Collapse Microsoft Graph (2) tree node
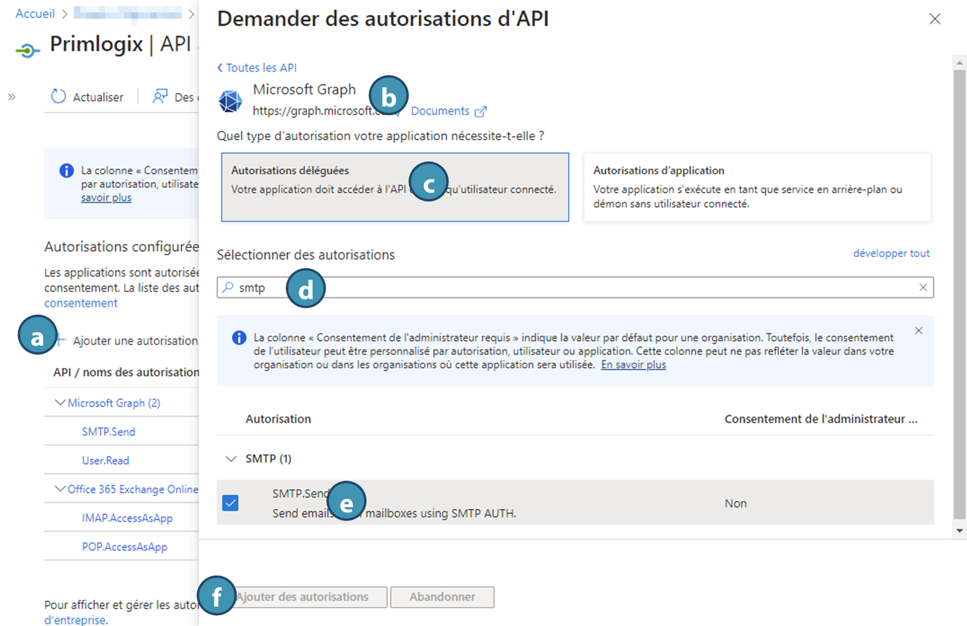Image resolution: width=967 pixels, height=626 pixels. click(x=60, y=402)
